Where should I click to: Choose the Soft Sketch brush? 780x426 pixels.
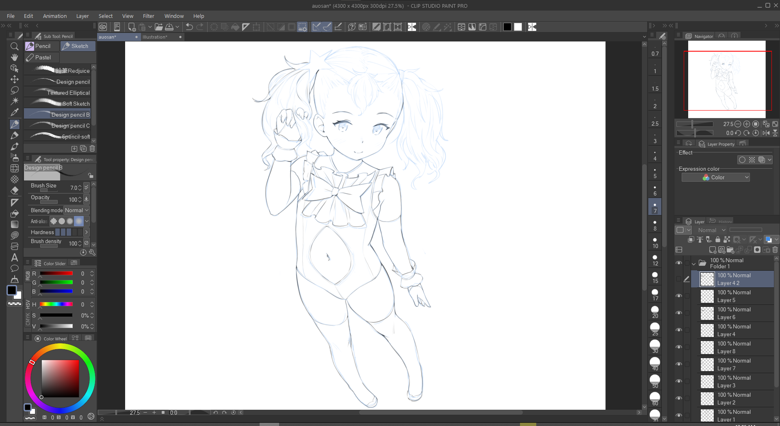(57, 104)
